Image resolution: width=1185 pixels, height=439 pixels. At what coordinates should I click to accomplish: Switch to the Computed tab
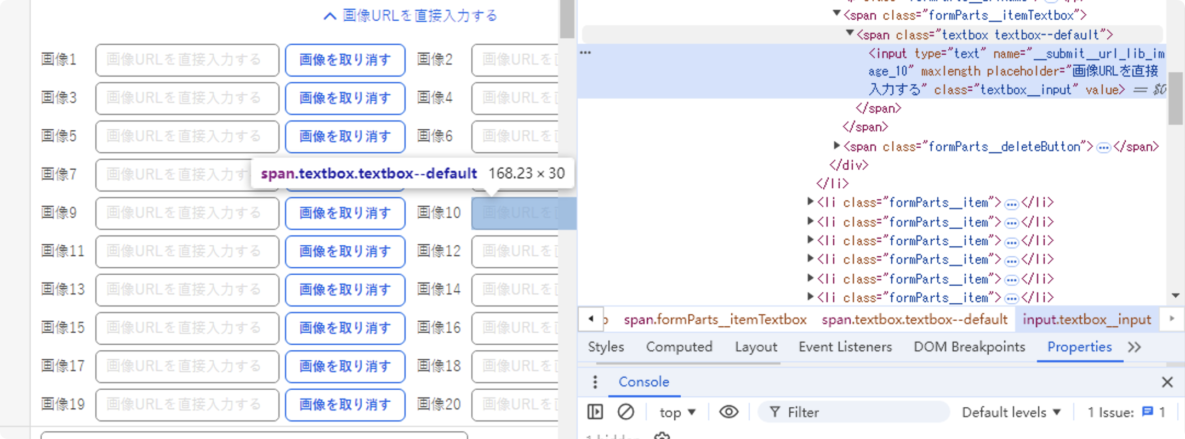(x=679, y=347)
